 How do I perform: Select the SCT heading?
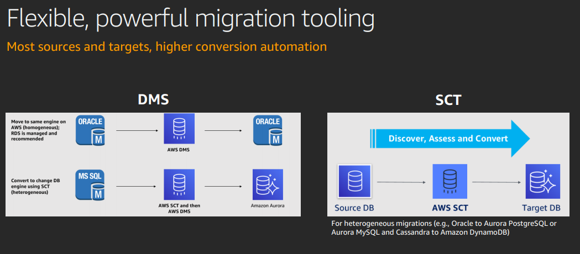point(448,100)
